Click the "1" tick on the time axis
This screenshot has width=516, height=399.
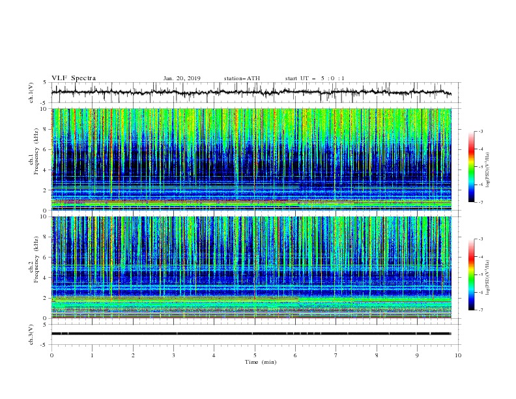(x=92, y=355)
